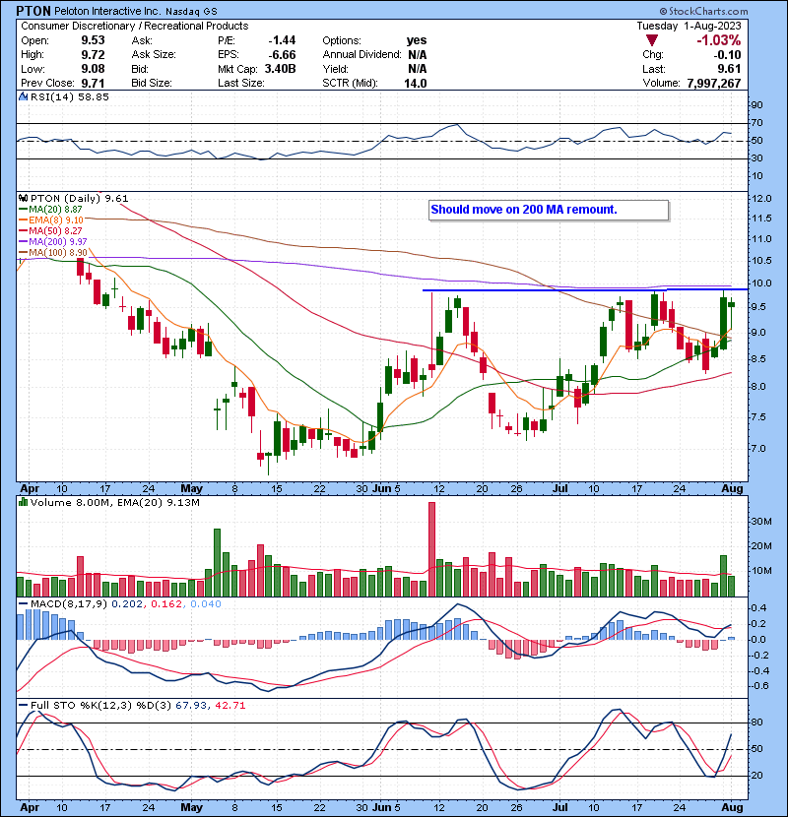Click the date Tuesday 1-Aug-2023
The width and height of the screenshot is (788, 817).
pos(689,26)
